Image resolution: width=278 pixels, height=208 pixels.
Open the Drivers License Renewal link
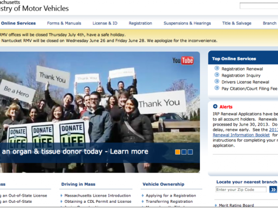tap(245, 82)
